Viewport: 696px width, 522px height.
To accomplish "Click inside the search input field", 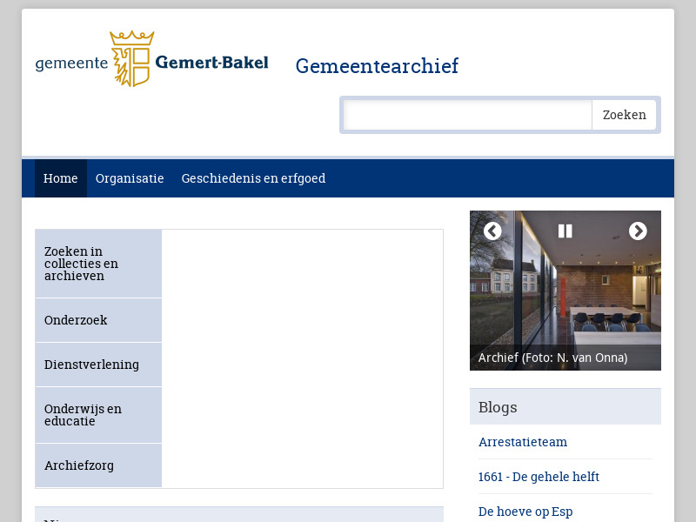I will pos(466,114).
